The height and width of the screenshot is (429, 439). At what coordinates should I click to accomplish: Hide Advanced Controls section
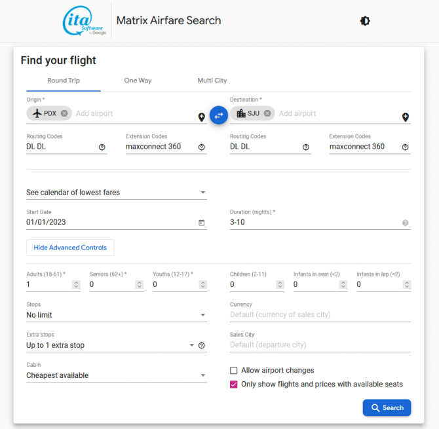(70, 248)
